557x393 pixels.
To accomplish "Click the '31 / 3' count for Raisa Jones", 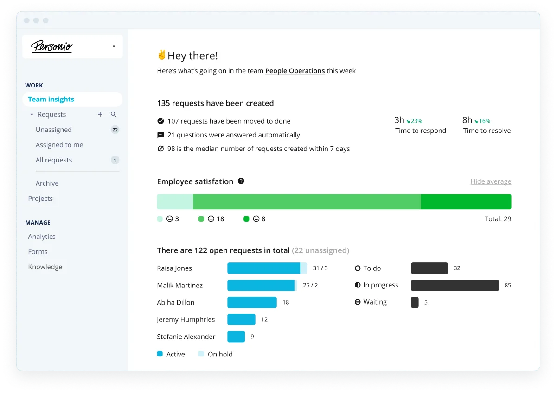I will click(320, 268).
